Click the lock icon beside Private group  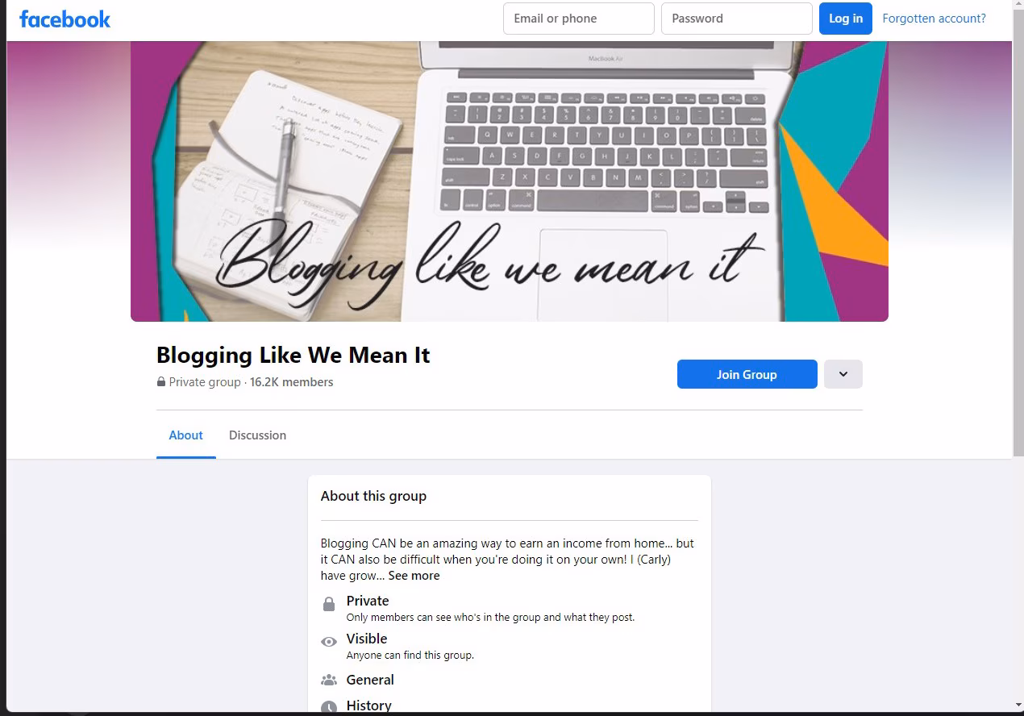tap(161, 382)
